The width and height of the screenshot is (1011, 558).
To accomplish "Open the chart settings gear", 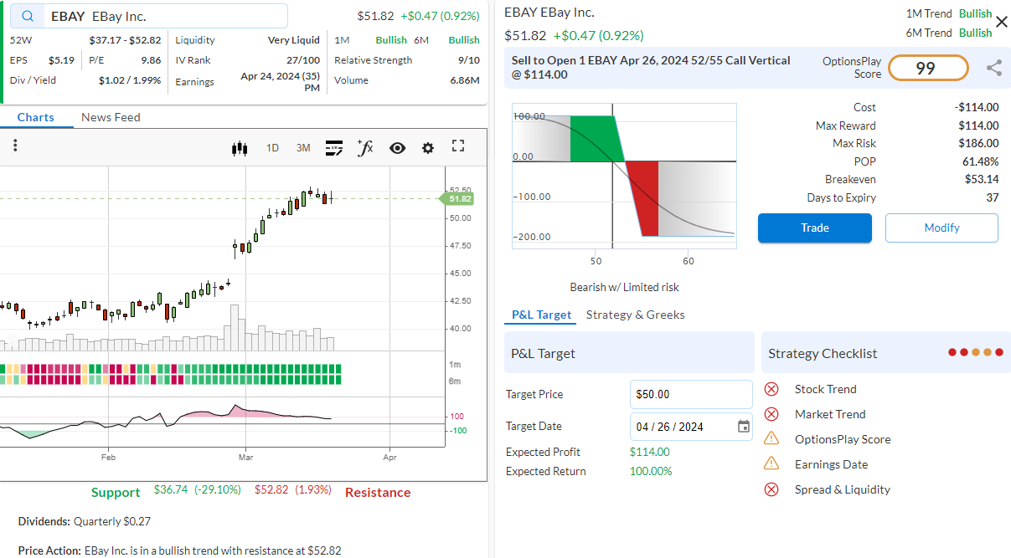I will point(428,148).
